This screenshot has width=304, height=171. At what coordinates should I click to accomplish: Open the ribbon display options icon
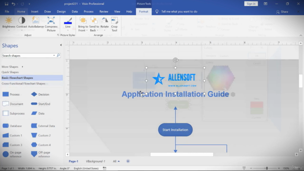266,4
